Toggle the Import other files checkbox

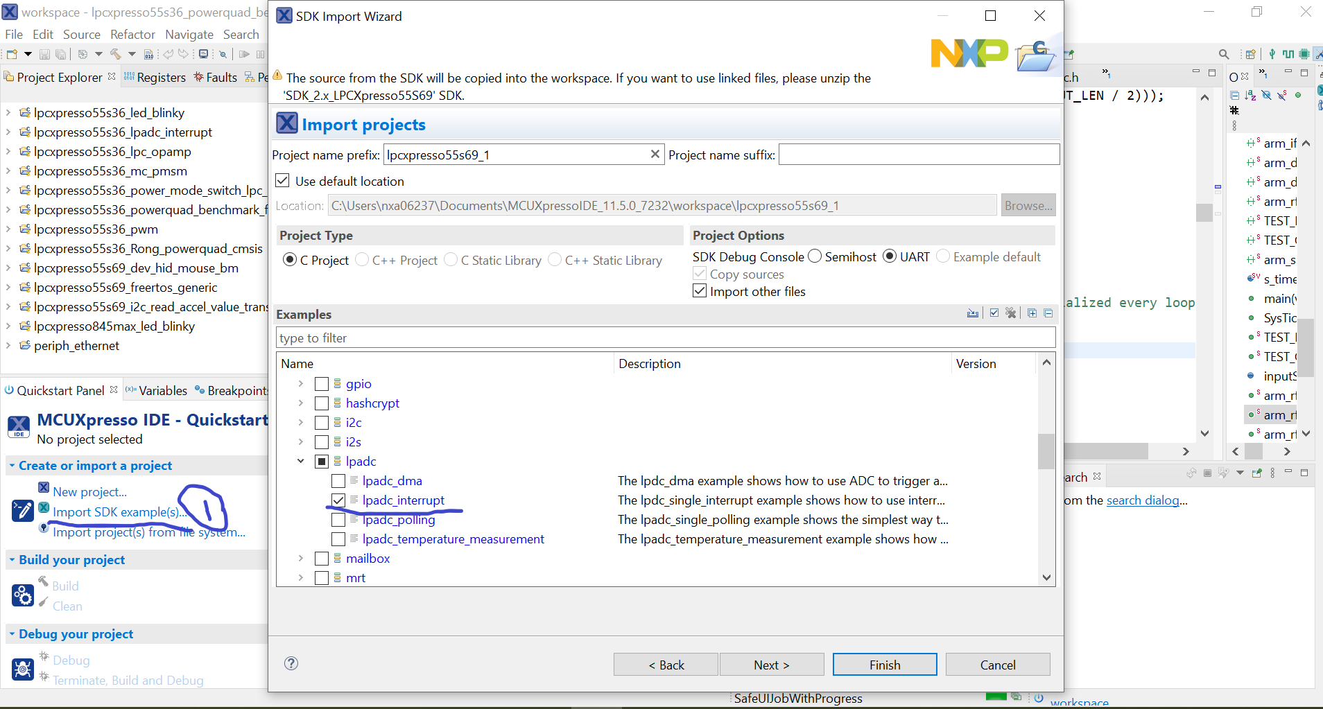(x=700, y=291)
